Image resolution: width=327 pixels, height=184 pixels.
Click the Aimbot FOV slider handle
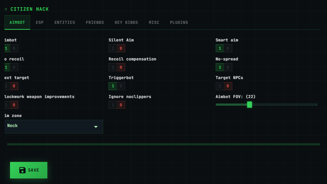[x=250, y=105]
